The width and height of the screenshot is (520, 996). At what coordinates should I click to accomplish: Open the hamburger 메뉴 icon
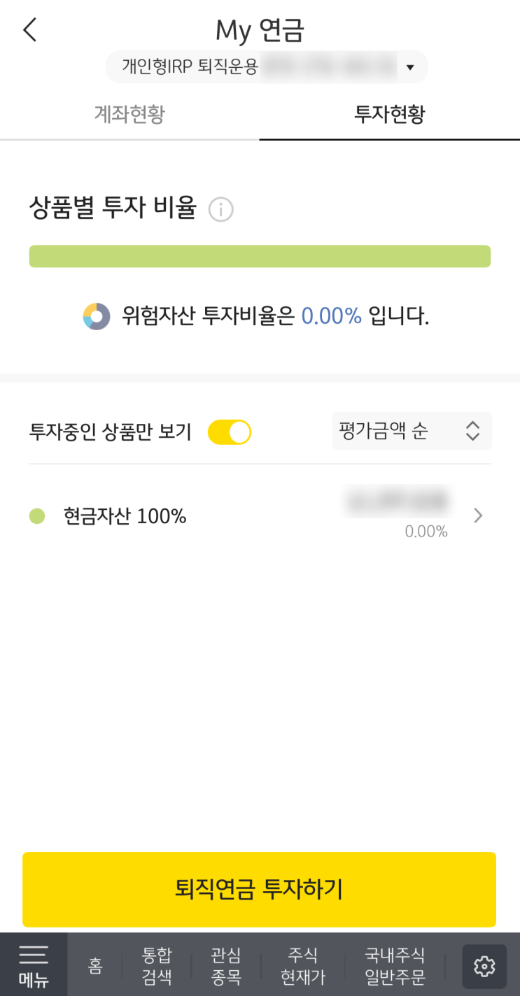point(34,965)
